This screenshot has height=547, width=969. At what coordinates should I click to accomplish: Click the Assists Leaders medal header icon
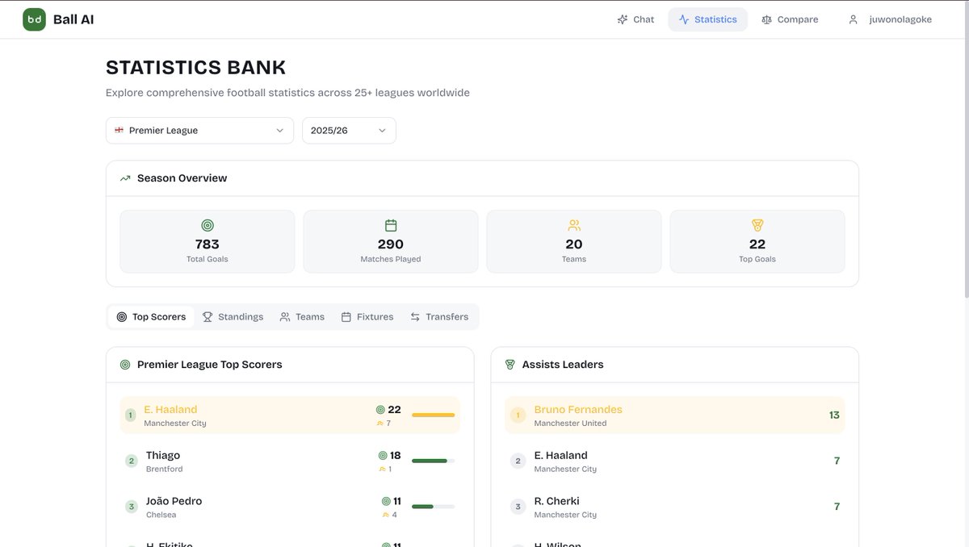pyautogui.click(x=510, y=365)
